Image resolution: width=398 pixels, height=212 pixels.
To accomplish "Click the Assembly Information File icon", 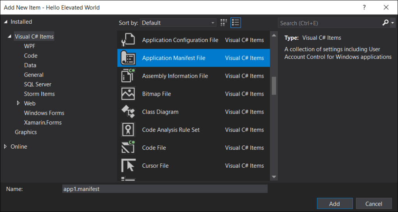I will click(128, 76).
